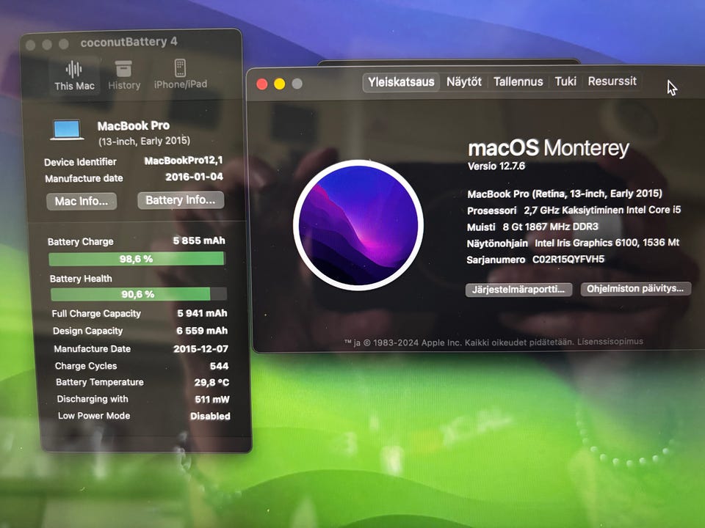Click the 29,8 °C battery temperature value
This screenshot has height=528, width=705.
tap(211, 383)
